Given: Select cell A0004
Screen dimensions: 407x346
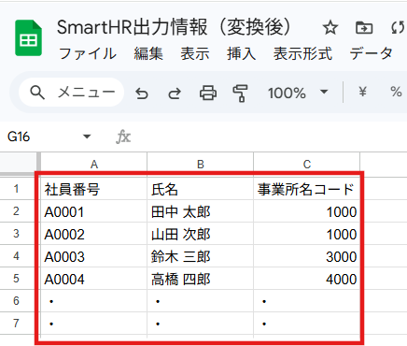Looking at the screenshot, I should pos(94,279).
